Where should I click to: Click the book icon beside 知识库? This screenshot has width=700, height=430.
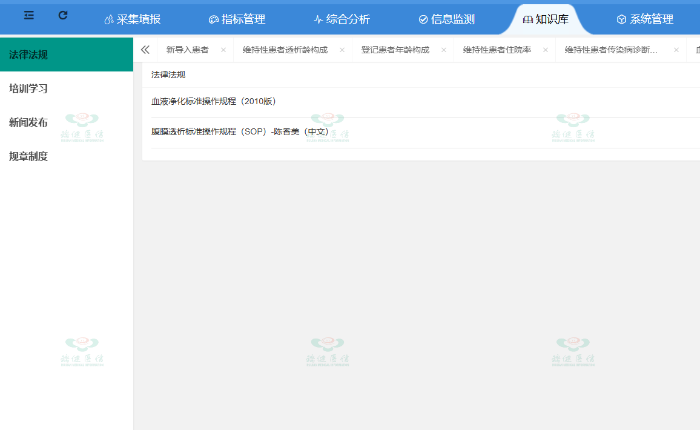click(x=528, y=19)
